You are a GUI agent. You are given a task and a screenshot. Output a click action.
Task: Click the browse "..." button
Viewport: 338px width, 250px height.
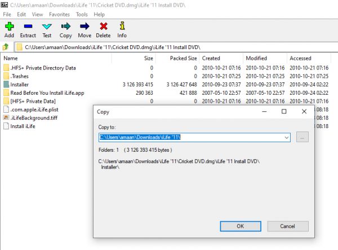point(302,137)
